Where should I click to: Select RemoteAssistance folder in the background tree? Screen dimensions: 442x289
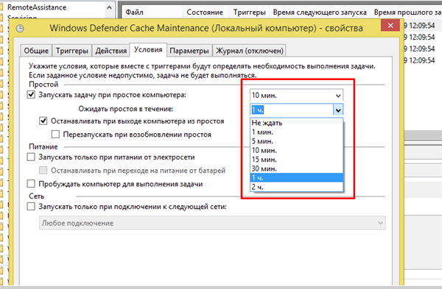(x=37, y=7)
